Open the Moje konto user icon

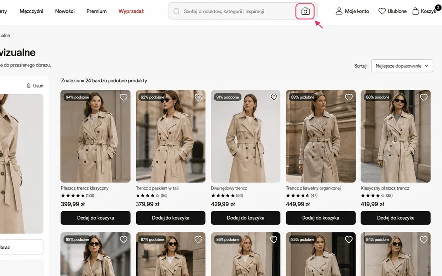(339, 11)
